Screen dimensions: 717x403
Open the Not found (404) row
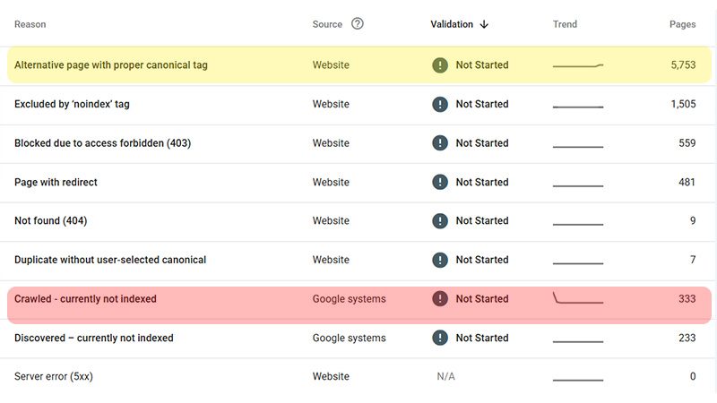pyautogui.click(x=358, y=220)
